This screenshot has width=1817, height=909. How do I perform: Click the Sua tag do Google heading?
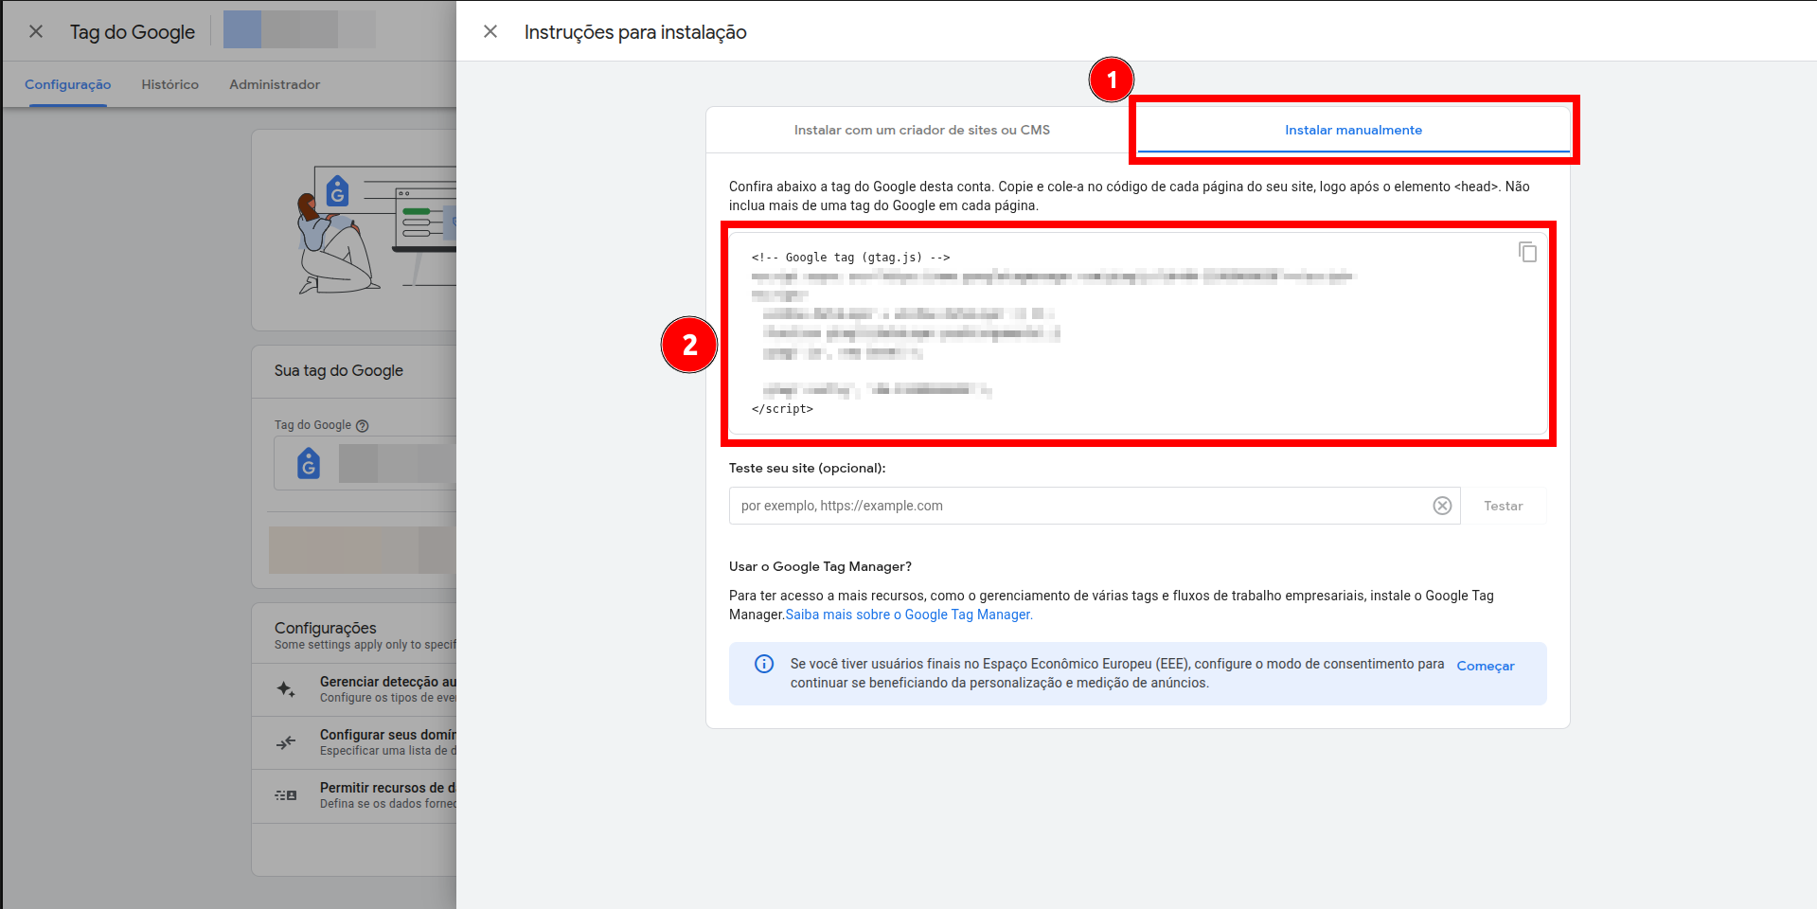click(339, 370)
